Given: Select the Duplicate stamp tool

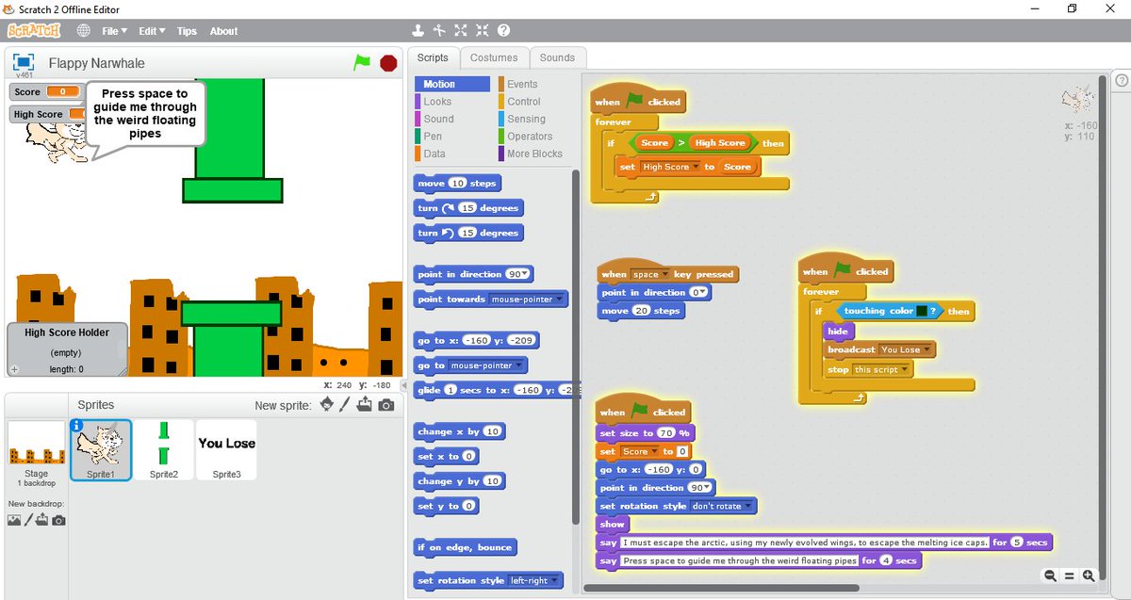Looking at the screenshot, I should pyautogui.click(x=418, y=30).
